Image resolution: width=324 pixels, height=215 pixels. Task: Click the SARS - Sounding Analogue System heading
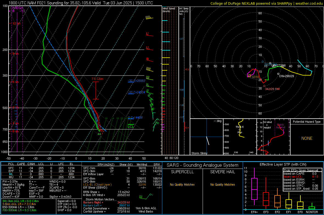[x=203, y=165]
